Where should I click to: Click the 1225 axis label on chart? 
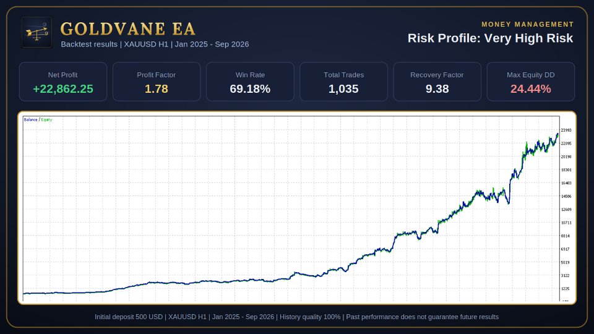(x=565, y=289)
